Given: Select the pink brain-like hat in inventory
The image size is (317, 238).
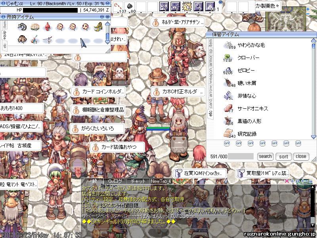Looking at the screenshot, I should pyautogui.click(x=35, y=27).
